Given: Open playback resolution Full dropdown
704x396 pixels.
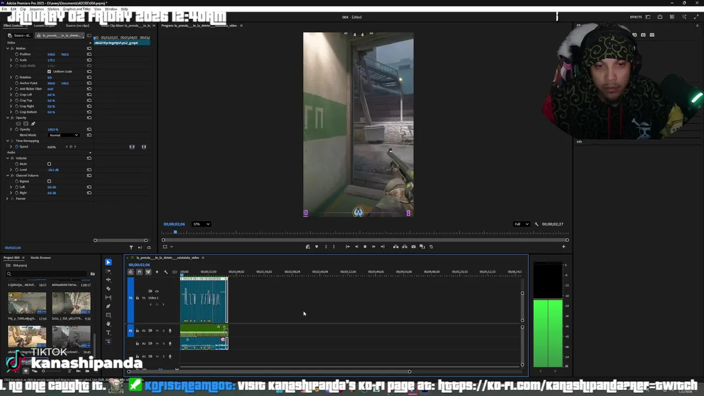Looking at the screenshot, I should pyautogui.click(x=521, y=224).
